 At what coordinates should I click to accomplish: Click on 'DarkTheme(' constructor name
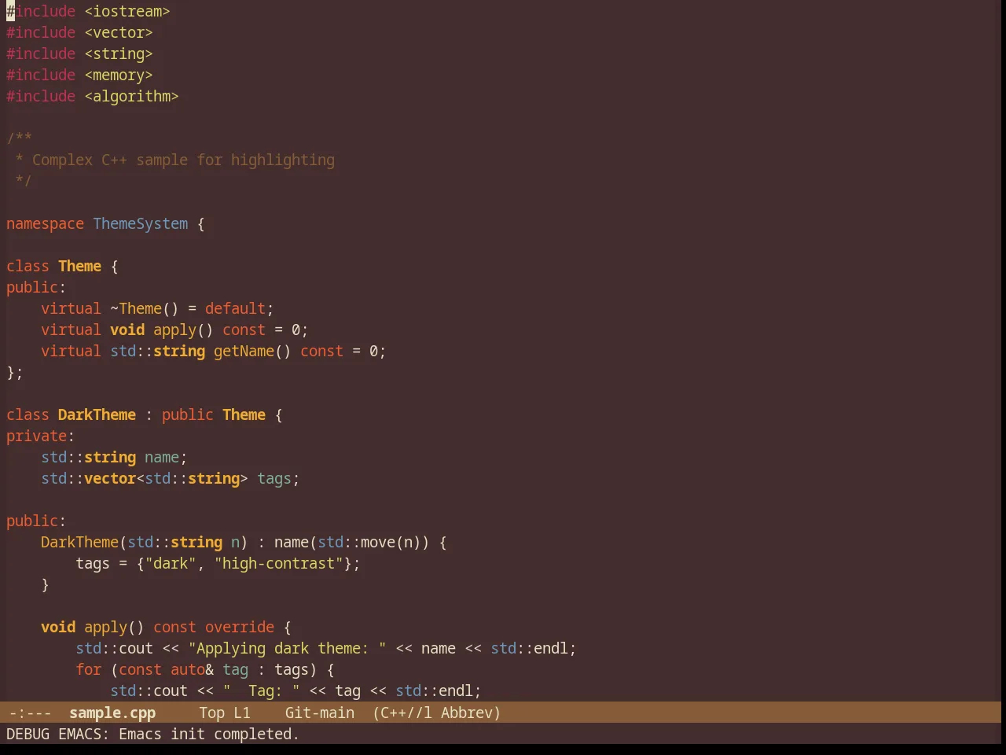(x=84, y=542)
